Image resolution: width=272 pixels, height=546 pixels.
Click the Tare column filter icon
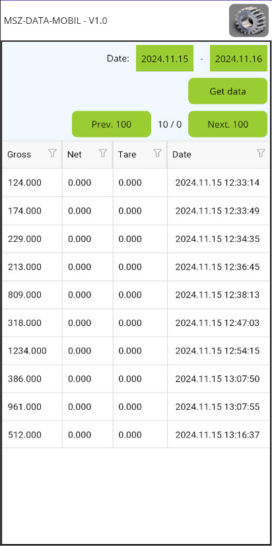coord(158,153)
